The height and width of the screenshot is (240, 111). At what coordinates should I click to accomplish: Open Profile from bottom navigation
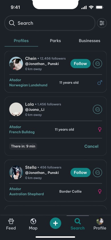click(x=100, y=224)
